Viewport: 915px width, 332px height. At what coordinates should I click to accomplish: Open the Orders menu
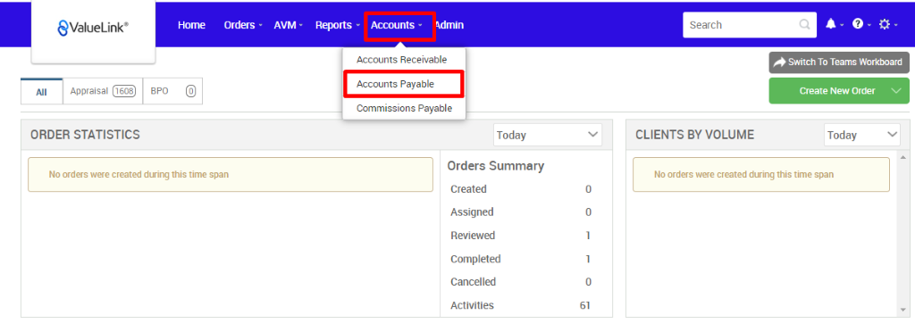[x=243, y=25]
